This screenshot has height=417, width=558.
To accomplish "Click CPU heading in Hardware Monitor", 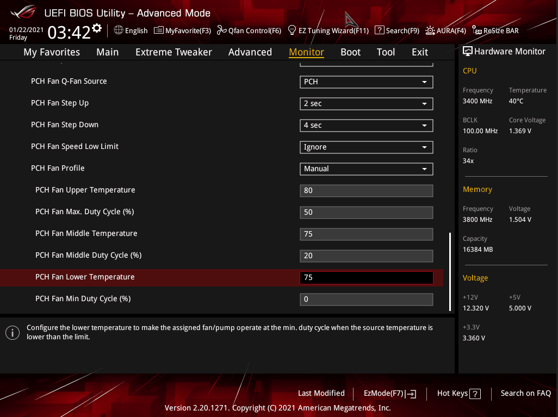I will point(469,71).
